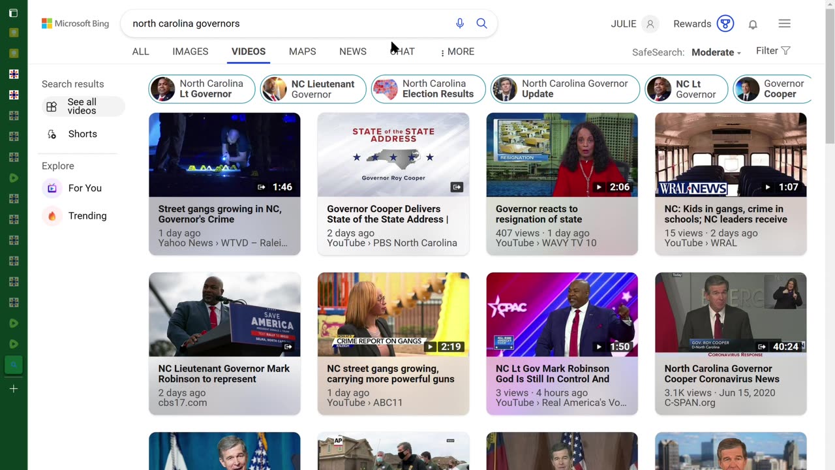The image size is (835, 470).
Task: Switch to the CHAT tab
Action: tap(402, 52)
